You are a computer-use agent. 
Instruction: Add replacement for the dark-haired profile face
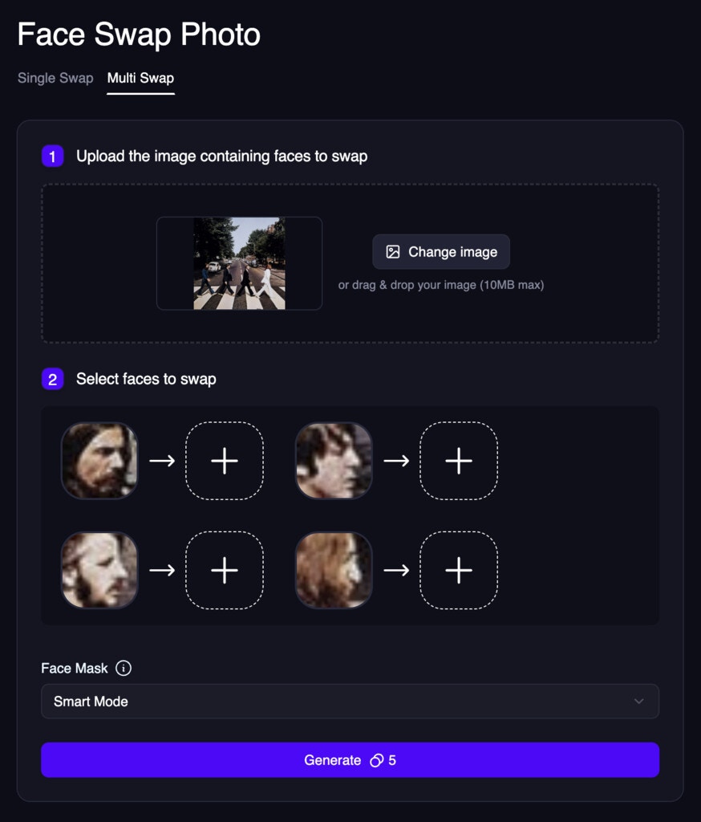pos(459,461)
